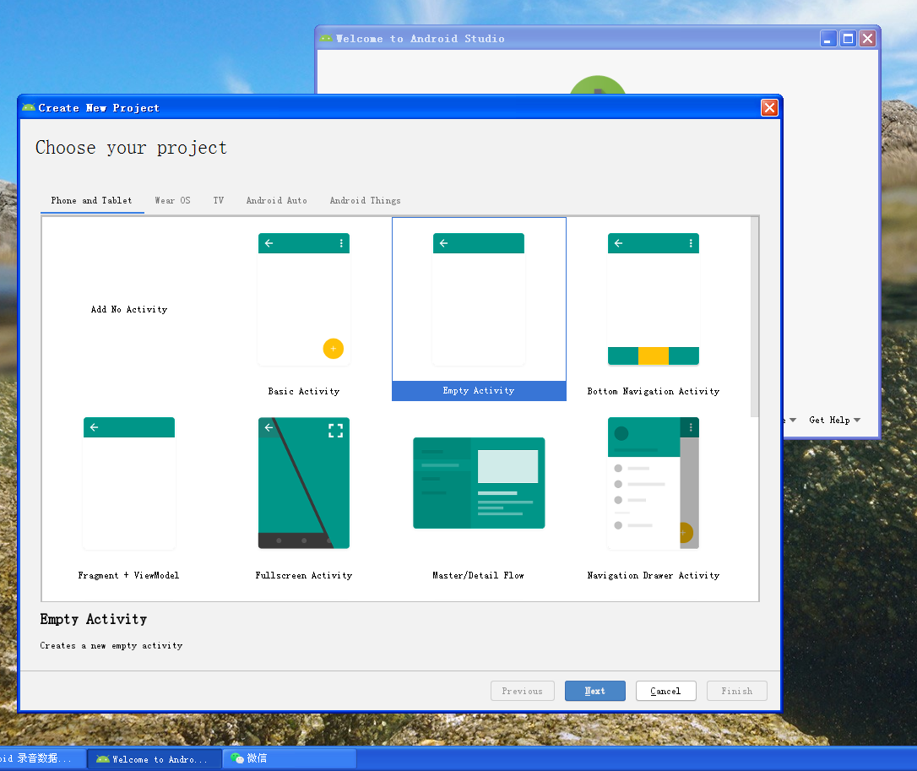Viewport: 917px width, 771px height.
Task: Click the greyed-out Previous button
Action: [x=522, y=691]
